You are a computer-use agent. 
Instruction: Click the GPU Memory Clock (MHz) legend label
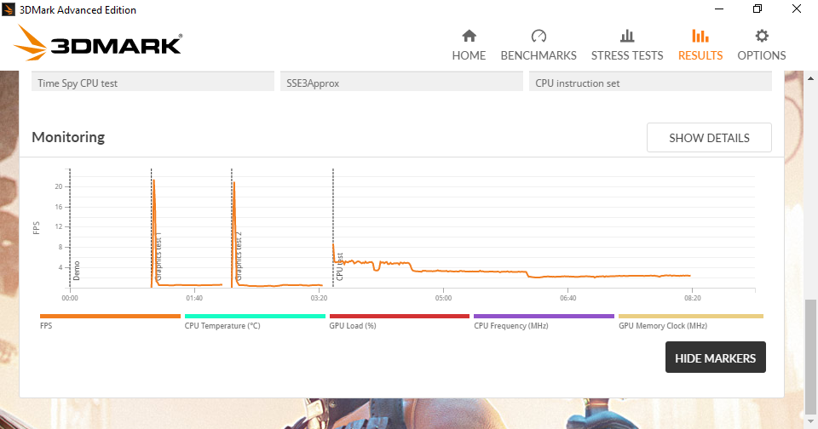pos(663,326)
